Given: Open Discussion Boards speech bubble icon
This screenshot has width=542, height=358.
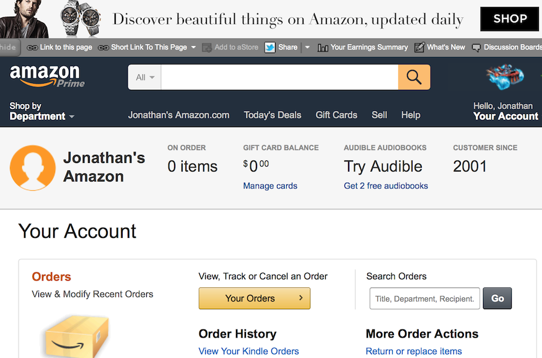Looking at the screenshot, I should (x=476, y=48).
